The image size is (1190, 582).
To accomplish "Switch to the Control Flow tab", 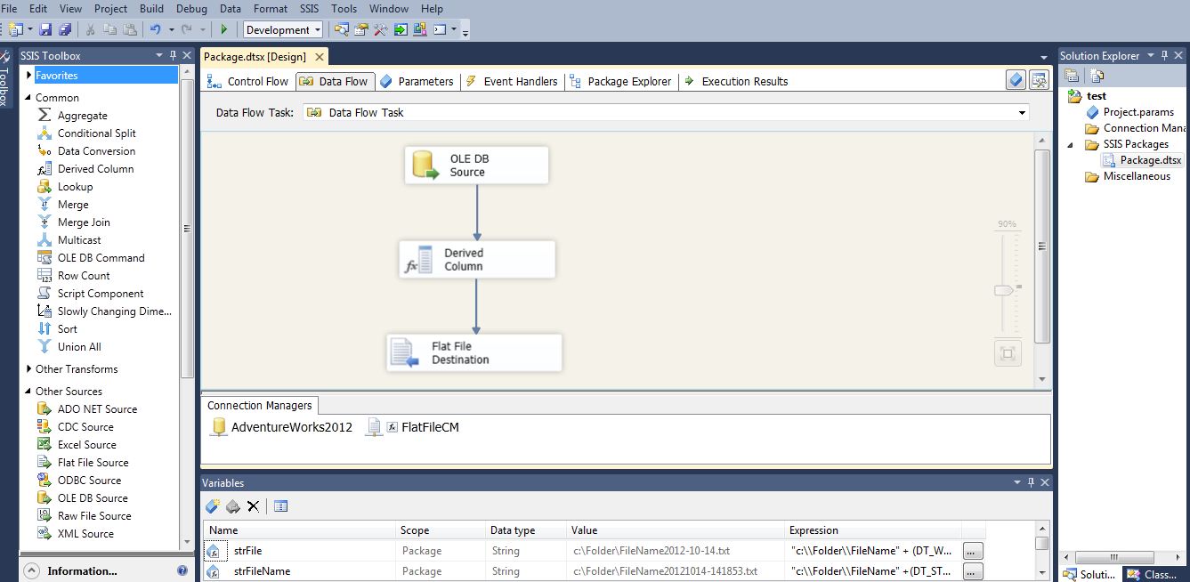I will coord(247,81).
